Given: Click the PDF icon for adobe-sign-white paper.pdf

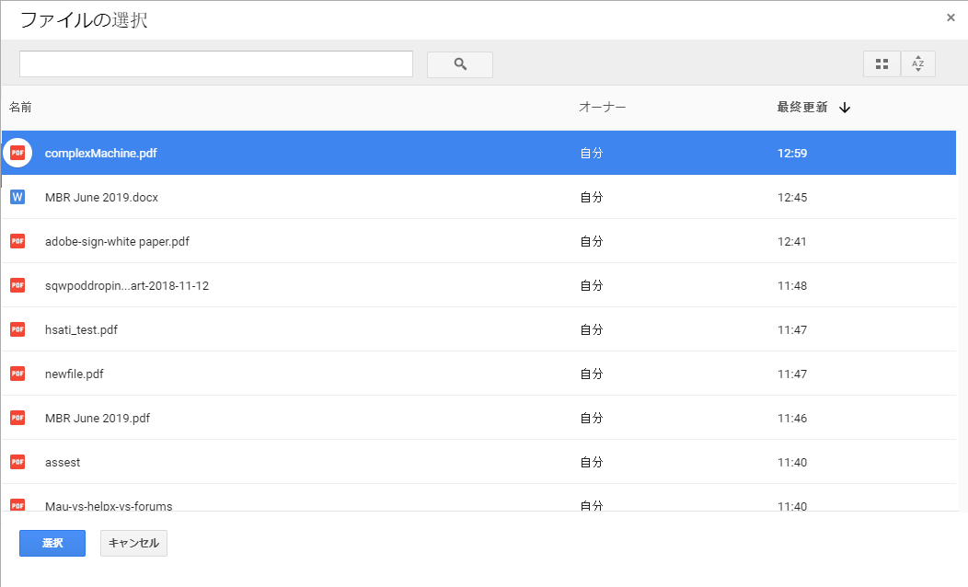Looking at the screenshot, I should [x=17, y=241].
